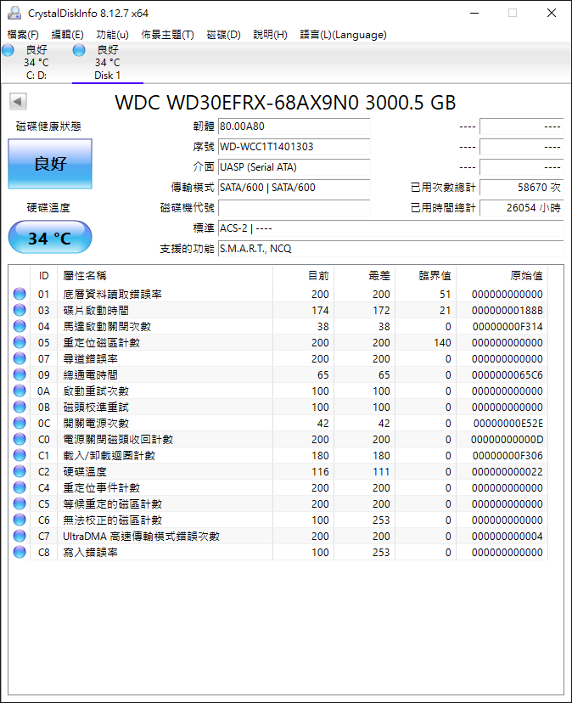
Task: Click status orb for attribute 0C power cycle count
Action: pyautogui.click(x=20, y=423)
